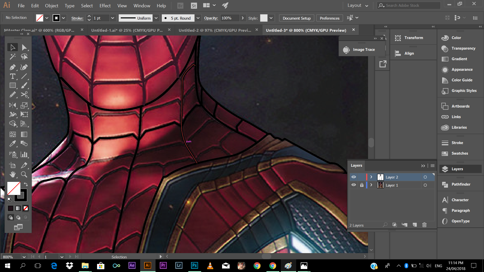Delete selection with Layers trash icon
The image size is (484, 272).
pos(425,225)
